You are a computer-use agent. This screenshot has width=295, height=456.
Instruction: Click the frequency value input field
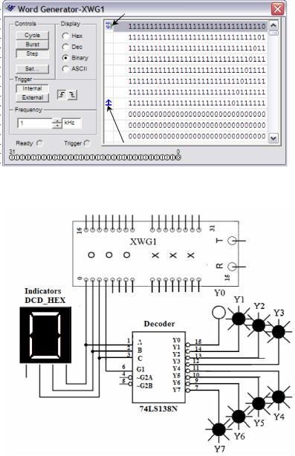click(x=35, y=123)
